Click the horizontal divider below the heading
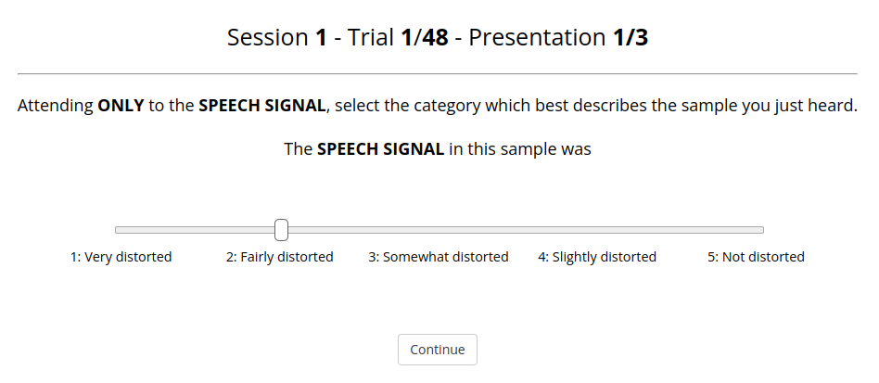Viewport: 879px width, 383px height. click(x=438, y=73)
